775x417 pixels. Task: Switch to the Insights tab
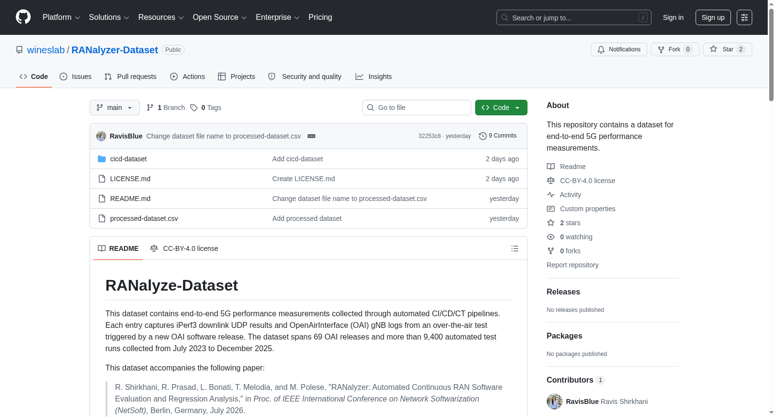coord(373,77)
